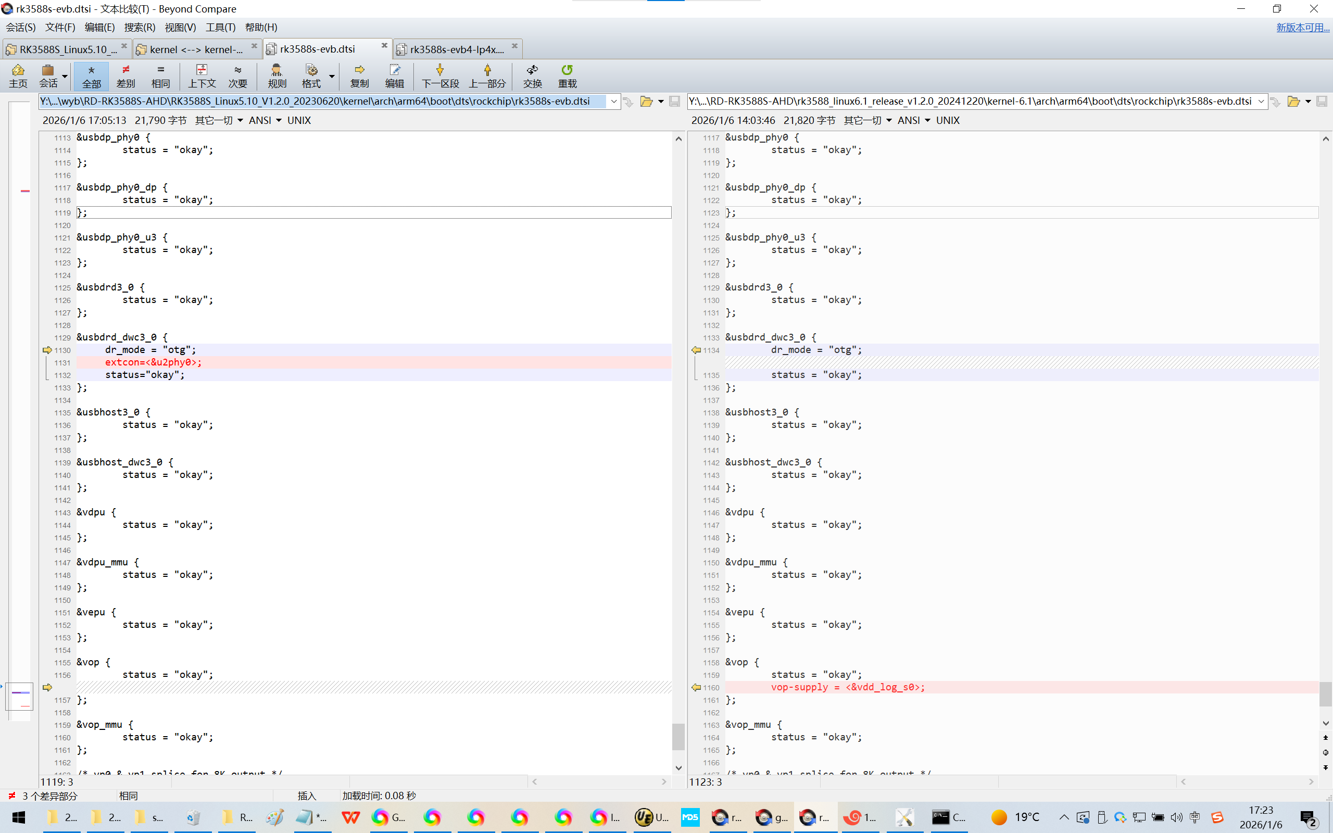Close the rk3588s-evb4-lp4x tab
Viewport: 1333px width, 833px height.
514,46
